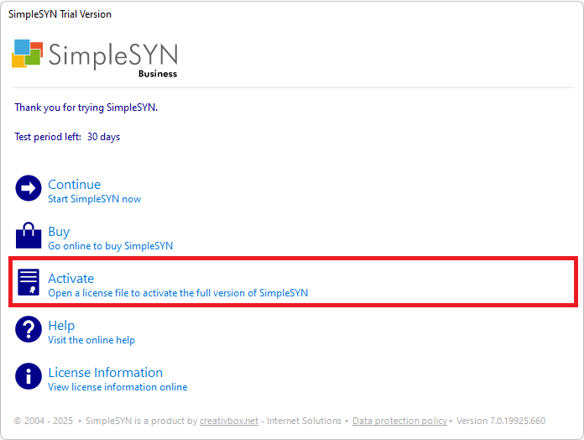Click the Continue arrow circle icon
Screen dimensions: 584x440
[x=29, y=188]
